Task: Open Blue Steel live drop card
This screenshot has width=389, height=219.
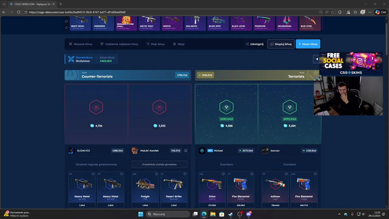Action: click(310, 23)
